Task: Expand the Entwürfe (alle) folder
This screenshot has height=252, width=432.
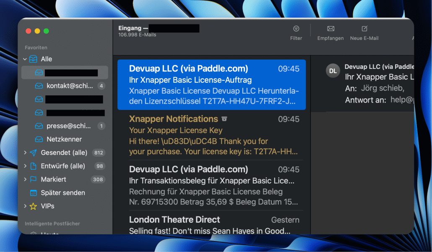Action: tap(25, 166)
